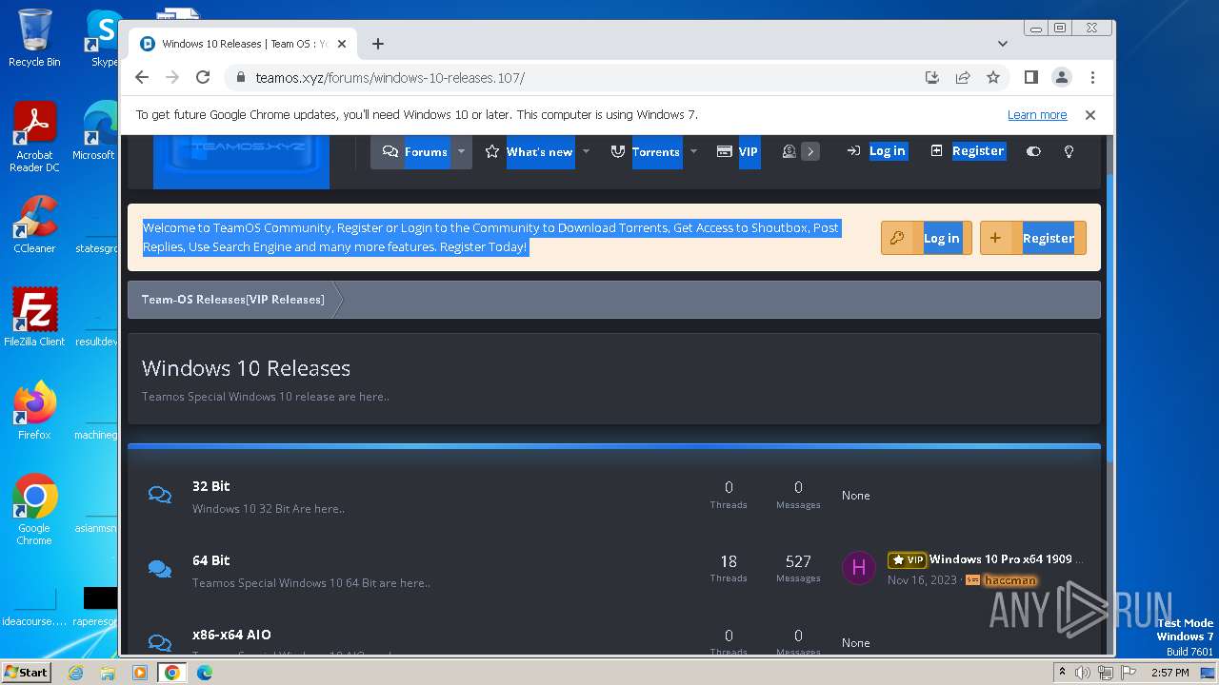Click the 2:57 PM taskbar clock

[1169, 673]
